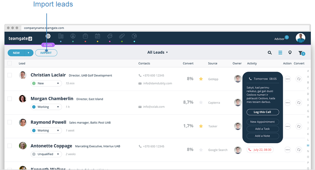
Task: Click convert icon for Antonette Coppage
Action: point(299,150)
